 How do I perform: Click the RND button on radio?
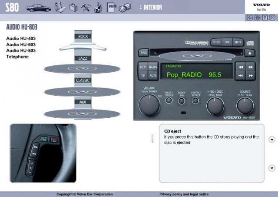[143, 53]
